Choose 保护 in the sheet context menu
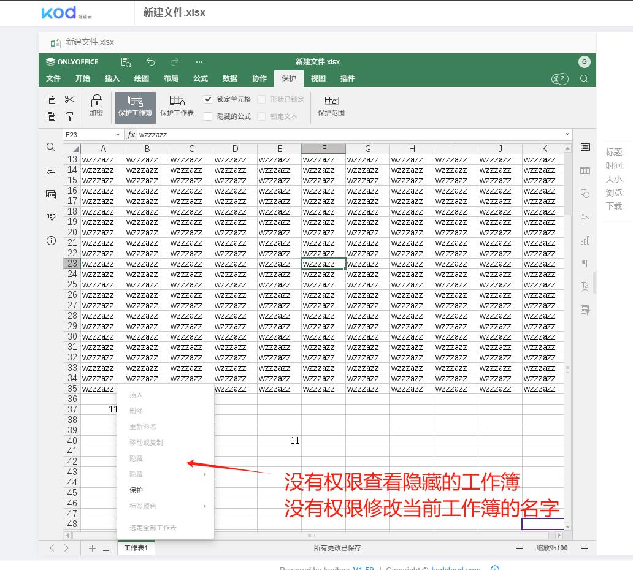Image resolution: width=633 pixels, height=570 pixels. [x=166, y=490]
